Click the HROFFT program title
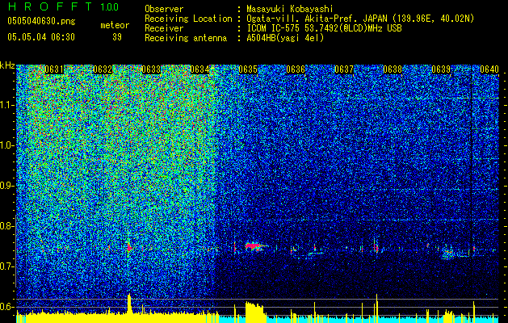 click(50, 6)
